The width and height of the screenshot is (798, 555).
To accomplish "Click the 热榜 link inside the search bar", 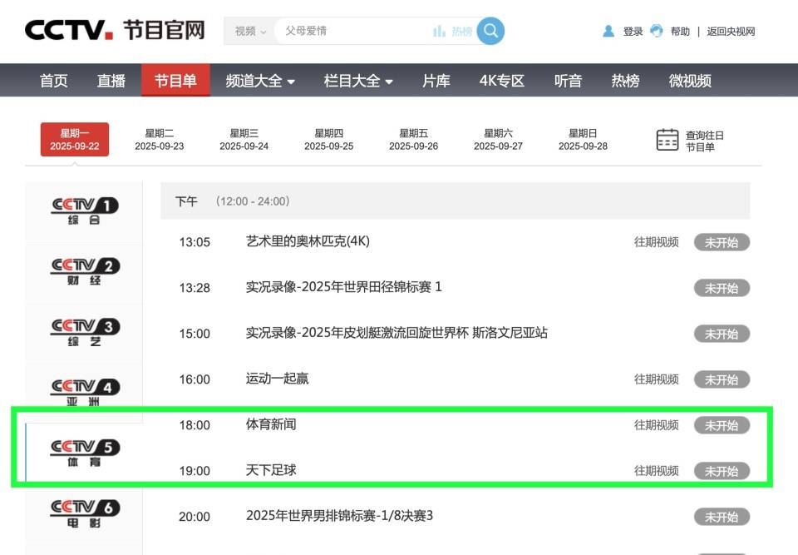I will pyautogui.click(x=462, y=32).
